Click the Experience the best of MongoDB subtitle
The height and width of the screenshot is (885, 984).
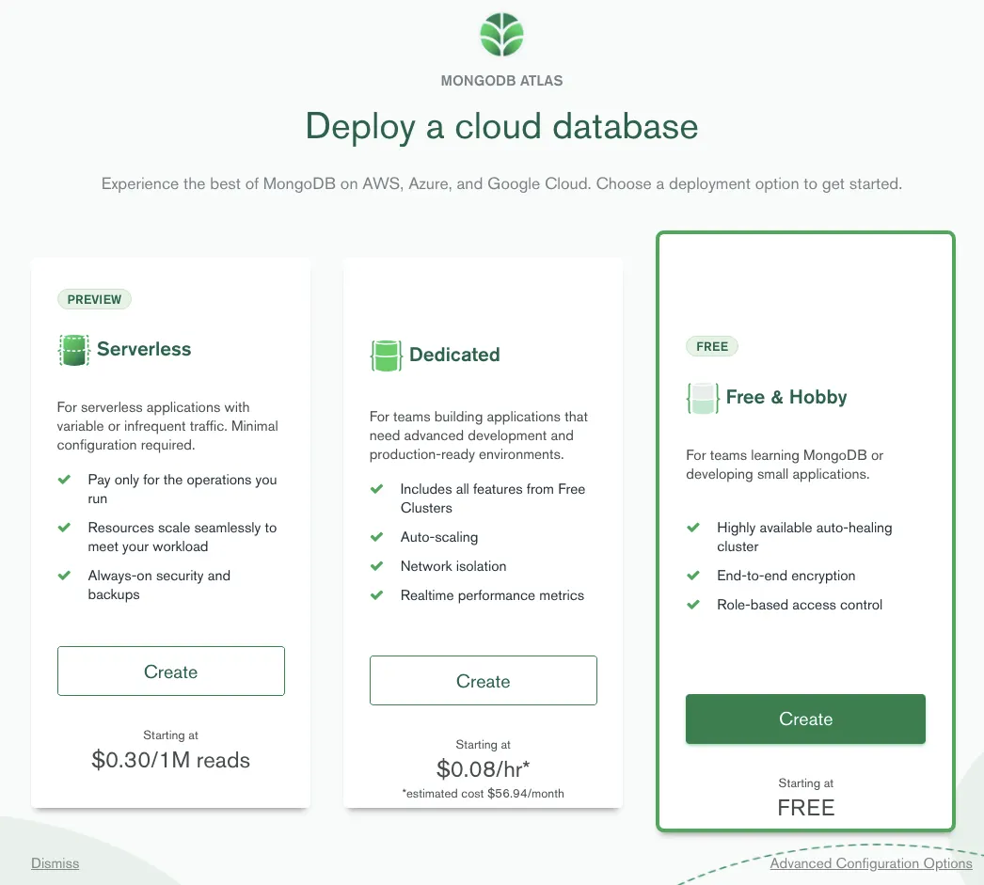[501, 183]
